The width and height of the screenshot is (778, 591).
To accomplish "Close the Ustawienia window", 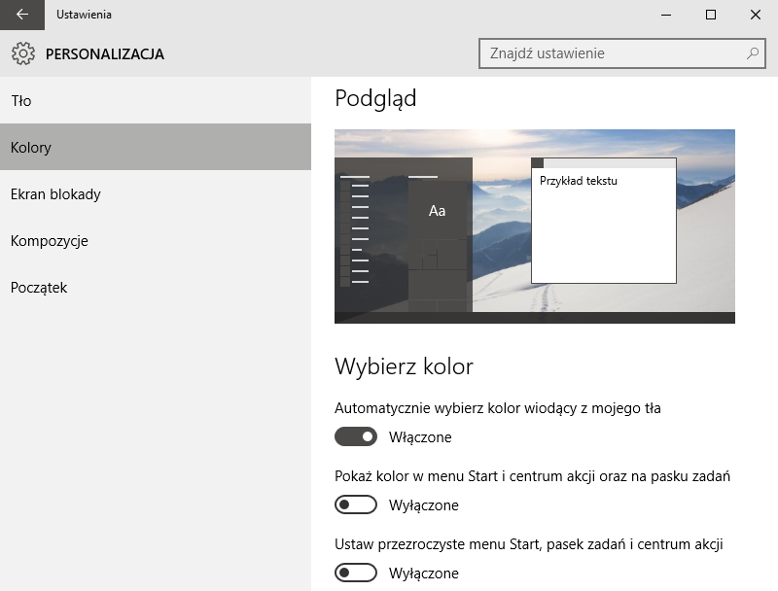I will [756, 15].
